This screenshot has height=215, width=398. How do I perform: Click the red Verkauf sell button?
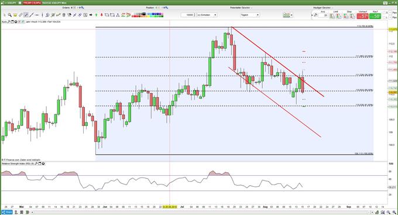362,16
